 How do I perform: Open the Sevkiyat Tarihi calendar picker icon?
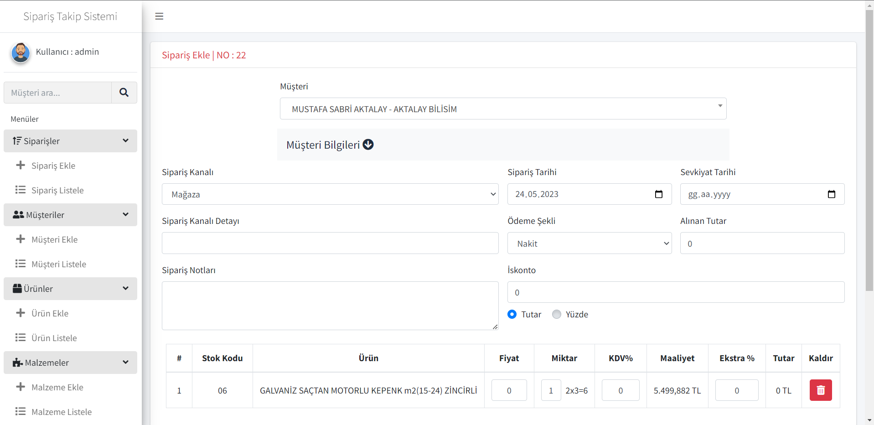pyautogui.click(x=831, y=194)
